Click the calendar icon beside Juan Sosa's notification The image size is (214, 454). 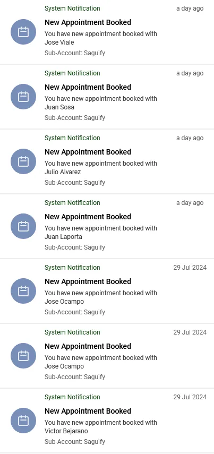click(x=23, y=97)
